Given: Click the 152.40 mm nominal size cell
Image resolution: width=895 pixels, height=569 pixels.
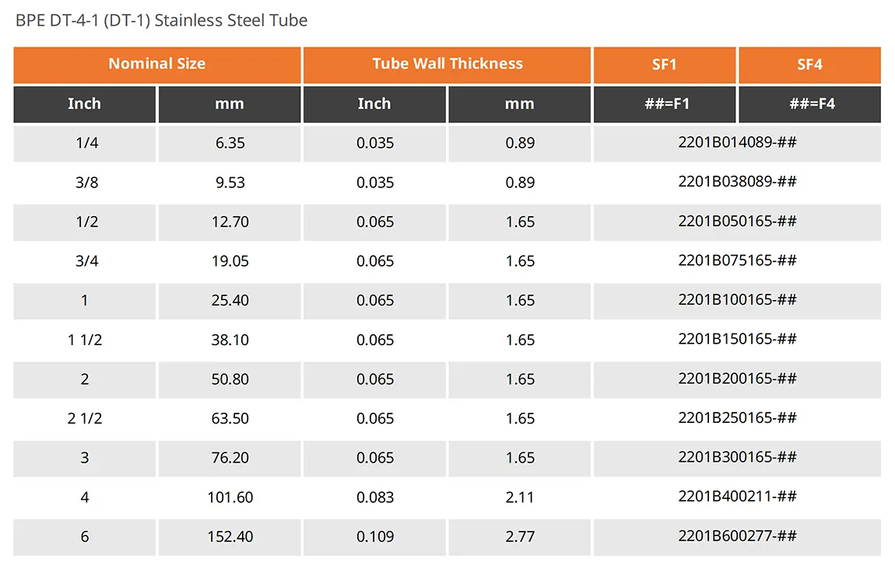Looking at the screenshot, I should (230, 536).
